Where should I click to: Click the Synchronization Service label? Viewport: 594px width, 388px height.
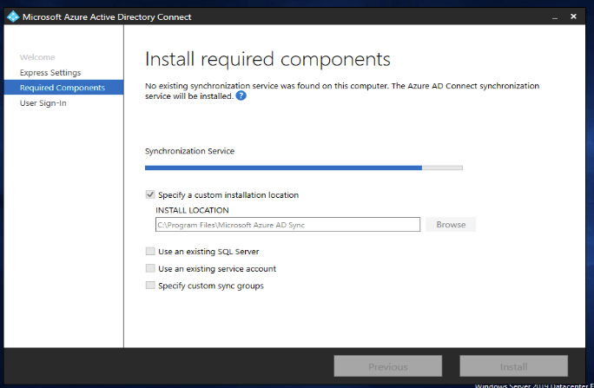tap(189, 151)
